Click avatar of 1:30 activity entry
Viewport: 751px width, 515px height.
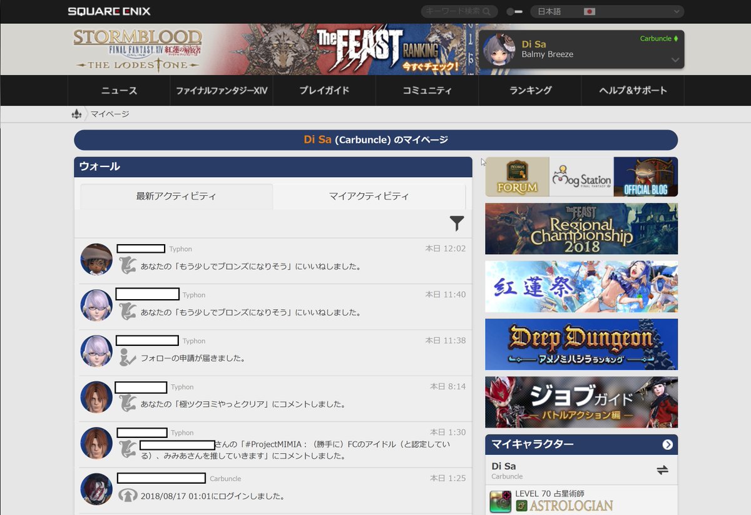click(x=96, y=443)
